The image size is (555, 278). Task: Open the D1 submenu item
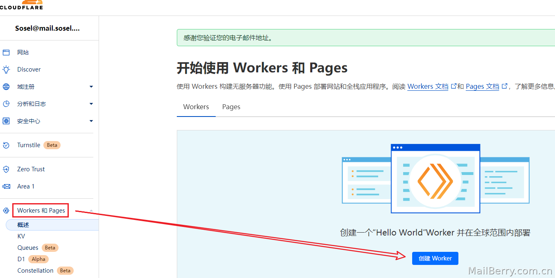click(x=21, y=259)
